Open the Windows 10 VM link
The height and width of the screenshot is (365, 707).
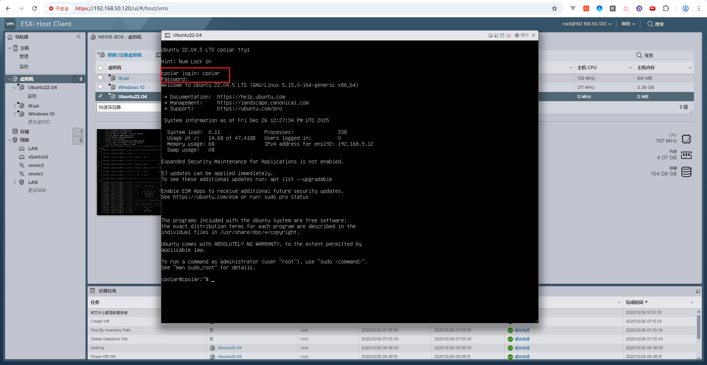click(131, 87)
